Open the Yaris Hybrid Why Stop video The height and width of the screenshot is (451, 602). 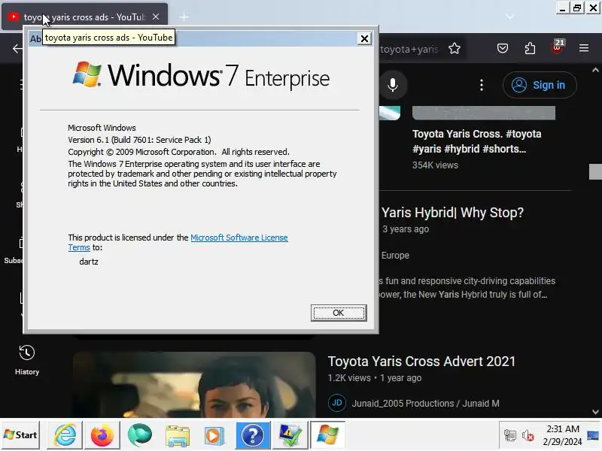452,213
